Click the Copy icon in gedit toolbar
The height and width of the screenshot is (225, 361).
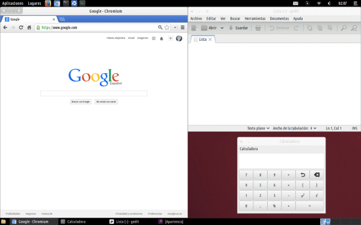click(x=320, y=28)
